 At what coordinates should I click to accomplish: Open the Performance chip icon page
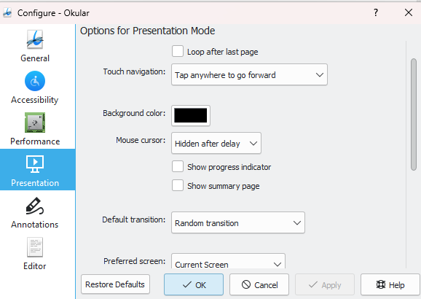point(35,123)
